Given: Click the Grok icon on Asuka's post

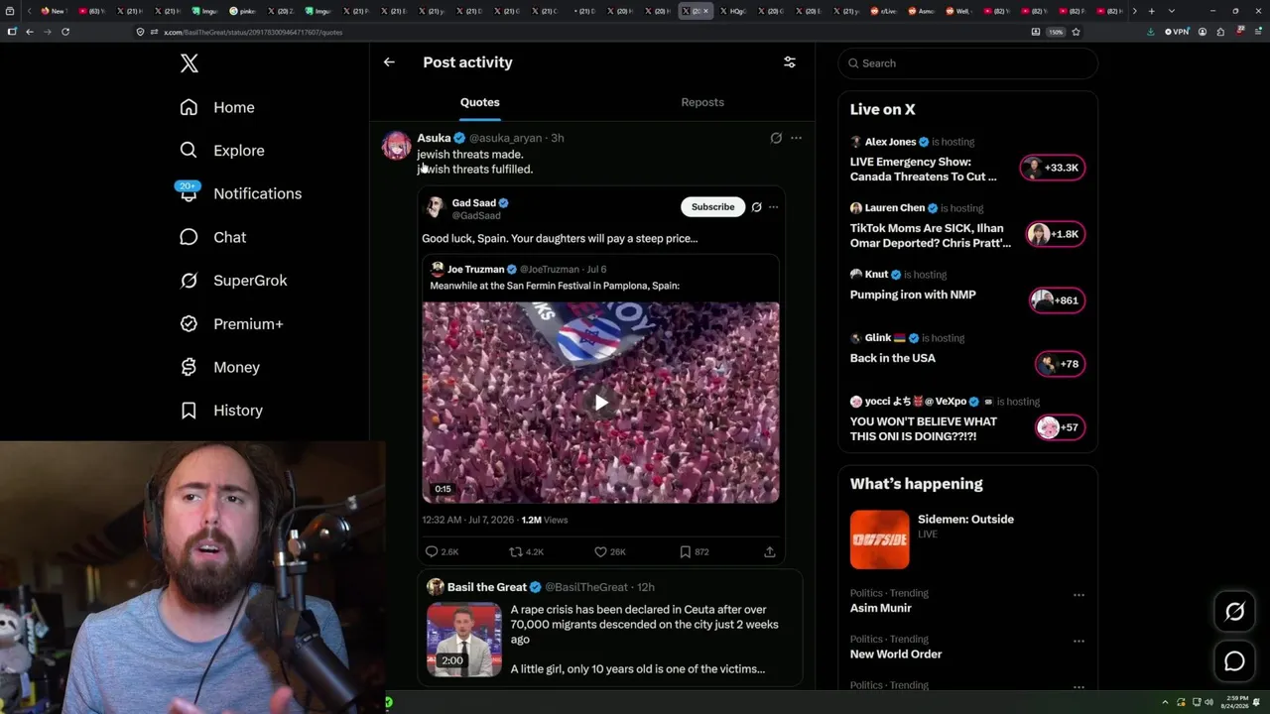Looking at the screenshot, I should point(776,138).
